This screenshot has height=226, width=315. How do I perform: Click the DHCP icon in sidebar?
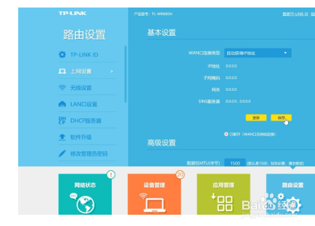click(62, 120)
